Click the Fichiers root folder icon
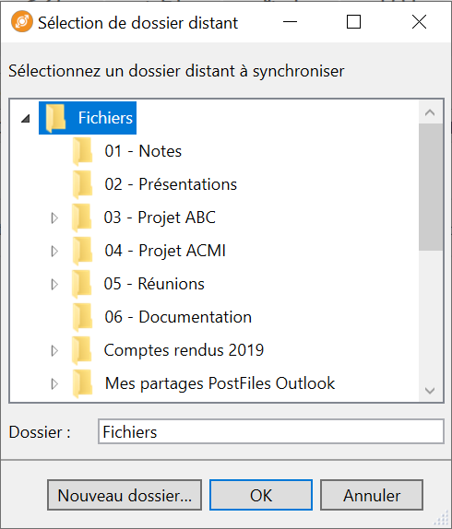The image size is (452, 529). pos(55,118)
